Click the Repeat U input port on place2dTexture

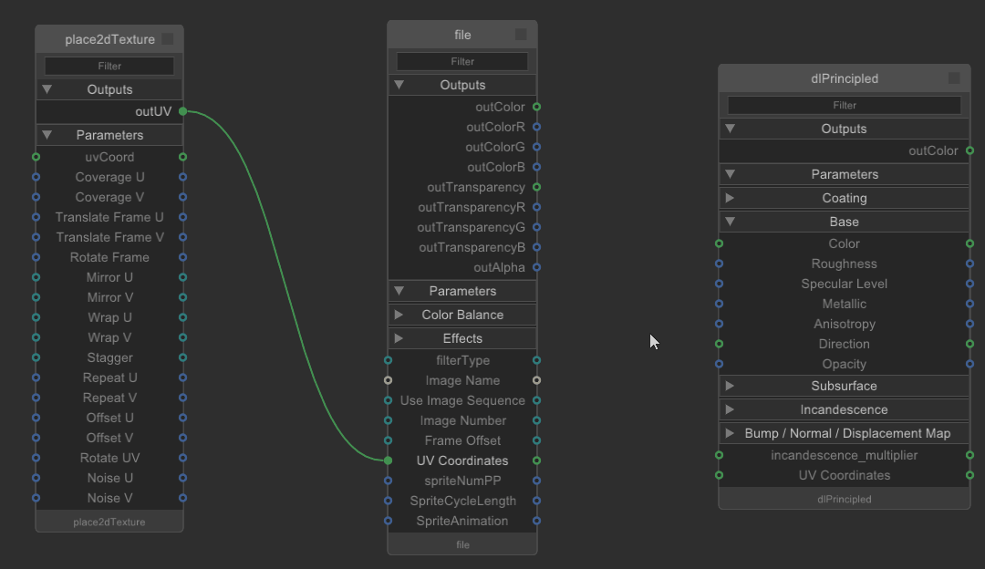coord(36,378)
